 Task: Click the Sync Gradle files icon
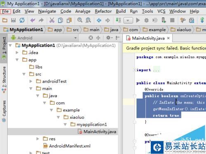point(192,20)
